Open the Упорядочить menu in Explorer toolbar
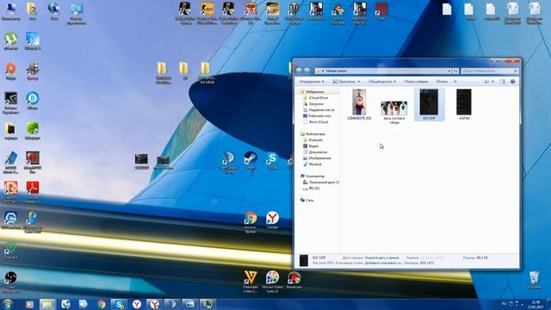This screenshot has width=551, height=310. pos(312,82)
